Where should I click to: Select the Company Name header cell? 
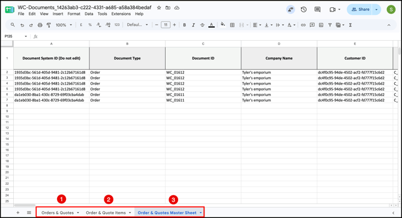click(279, 58)
